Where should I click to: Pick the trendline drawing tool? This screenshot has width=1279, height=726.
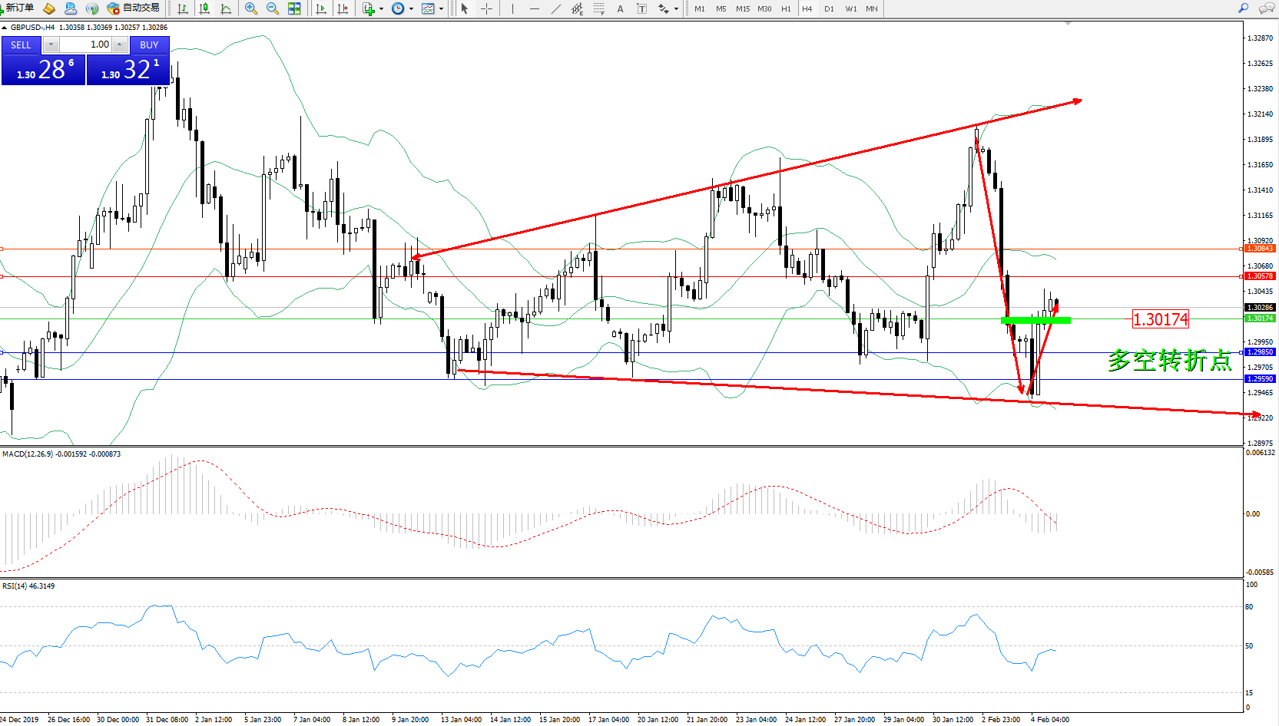tap(556, 8)
